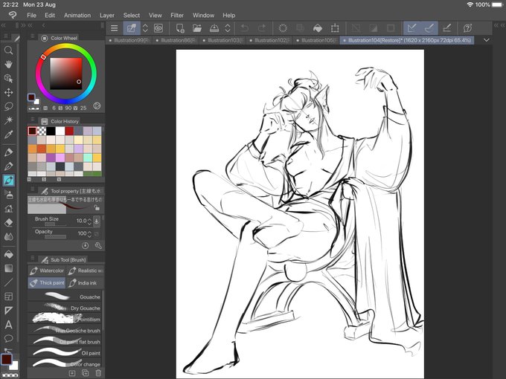Click the Save icon in command bar
The height and width of the screenshot is (379, 506).
coord(214,28)
